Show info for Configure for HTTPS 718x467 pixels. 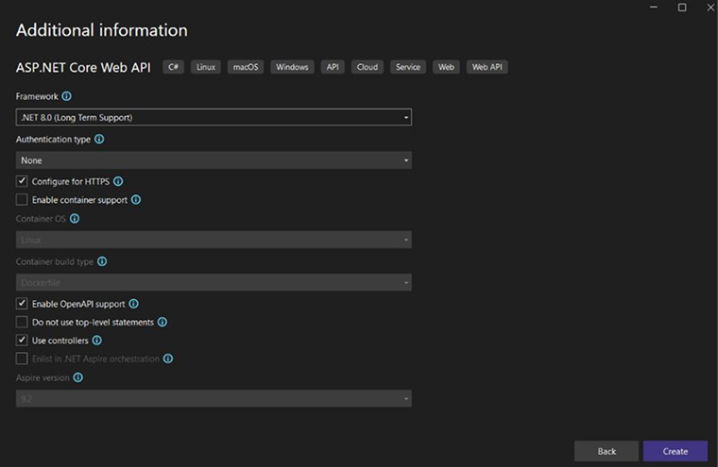(118, 181)
